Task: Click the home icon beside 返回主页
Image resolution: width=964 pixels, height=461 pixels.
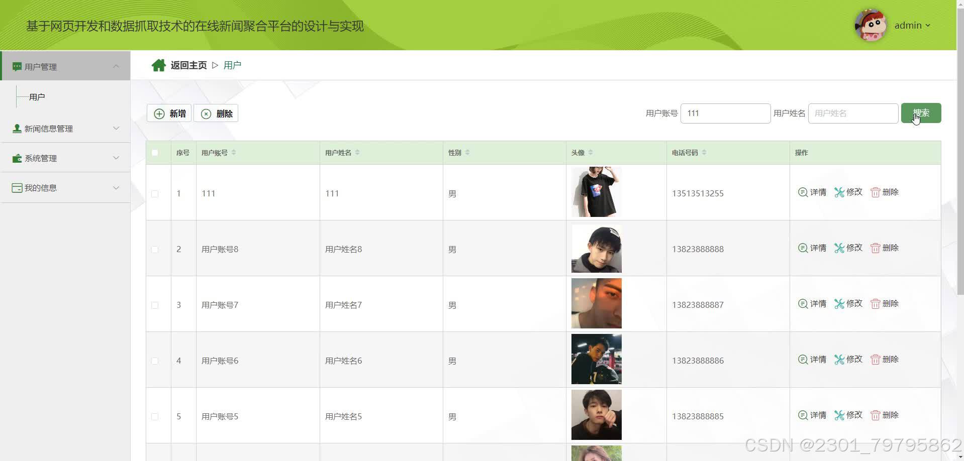Action: (159, 65)
